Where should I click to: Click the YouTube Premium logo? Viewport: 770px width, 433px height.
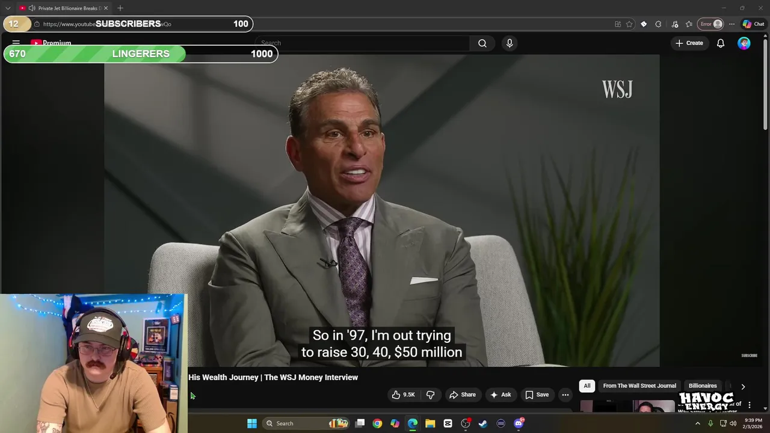51,43
